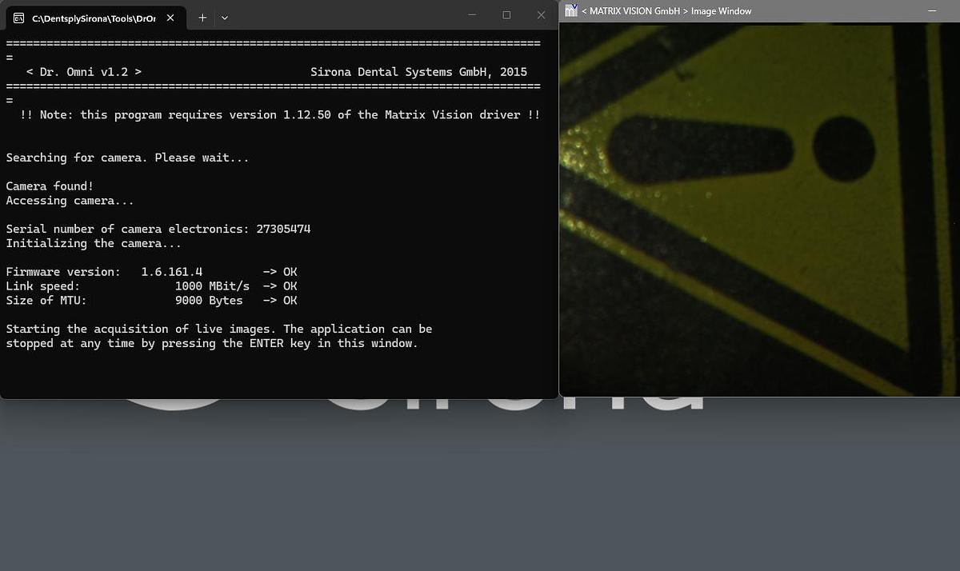Click the '< Dr. Omni v1.2 >' header text
The height and width of the screenshot is (571, 960).
84,72
